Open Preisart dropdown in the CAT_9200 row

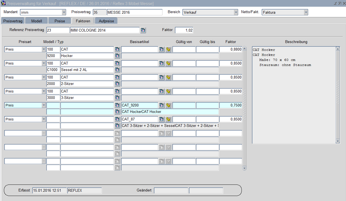[x=44, y=105]
